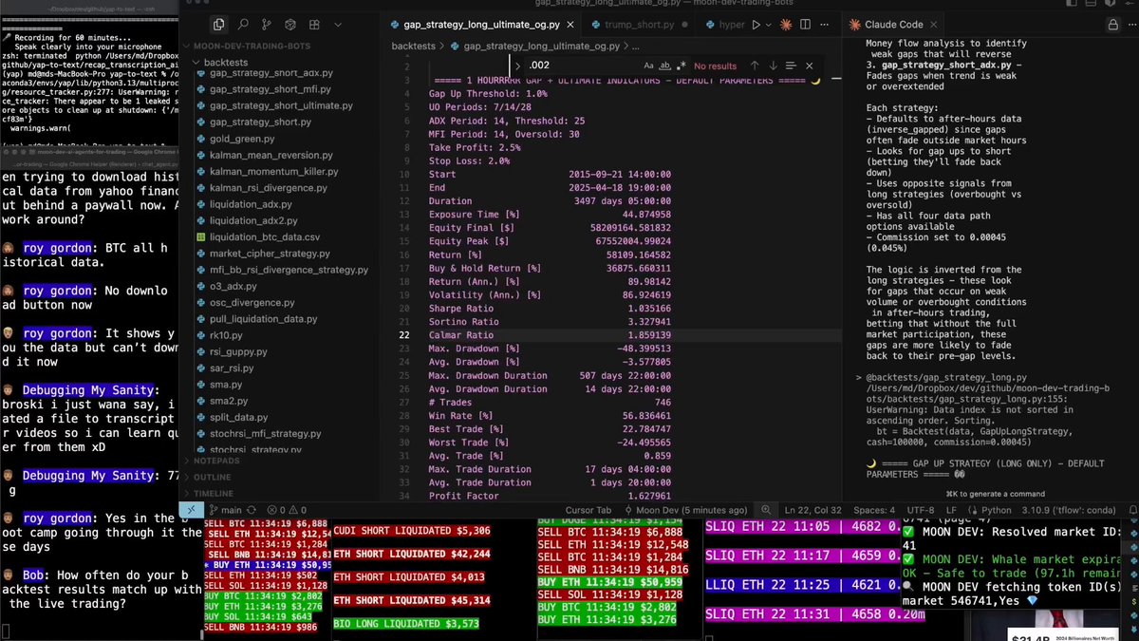This screenshot has height=641, width=1139.
Task: Click the main branch in status bar
Action: coord(227,510)
